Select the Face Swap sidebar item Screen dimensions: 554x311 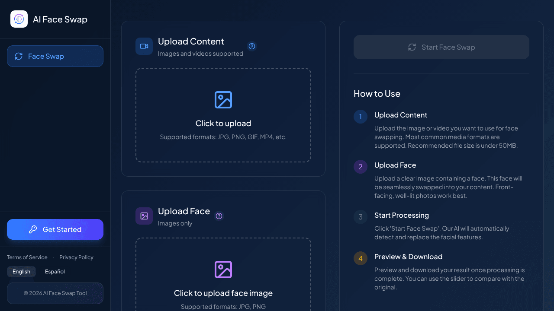[55, 56]
